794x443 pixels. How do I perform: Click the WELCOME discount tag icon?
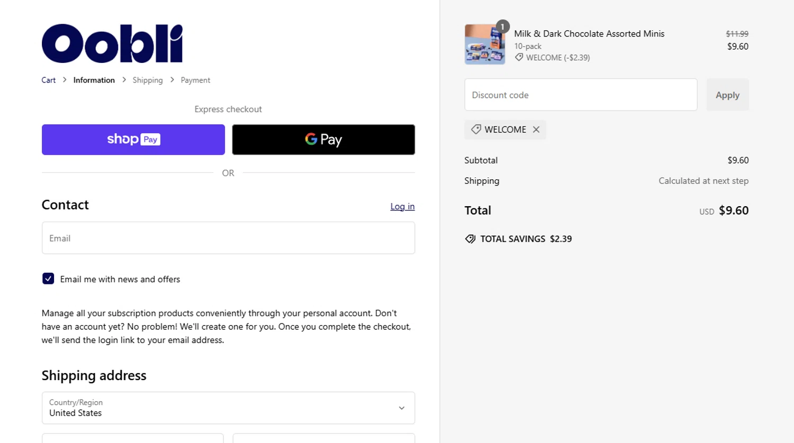[x=476, y=130]
